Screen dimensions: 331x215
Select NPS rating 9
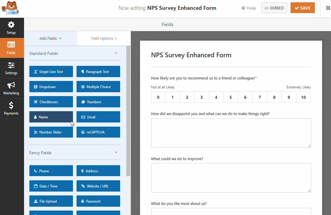[x=289, y=97]
